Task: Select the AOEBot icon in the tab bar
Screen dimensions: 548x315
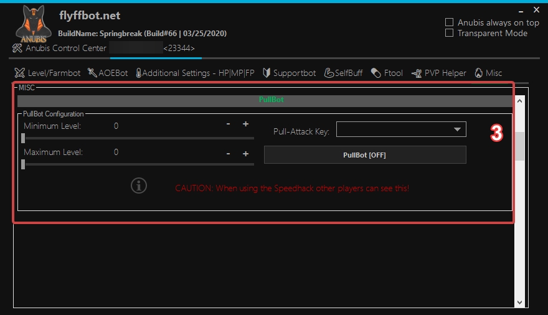Action: click(x=92, y=73)
